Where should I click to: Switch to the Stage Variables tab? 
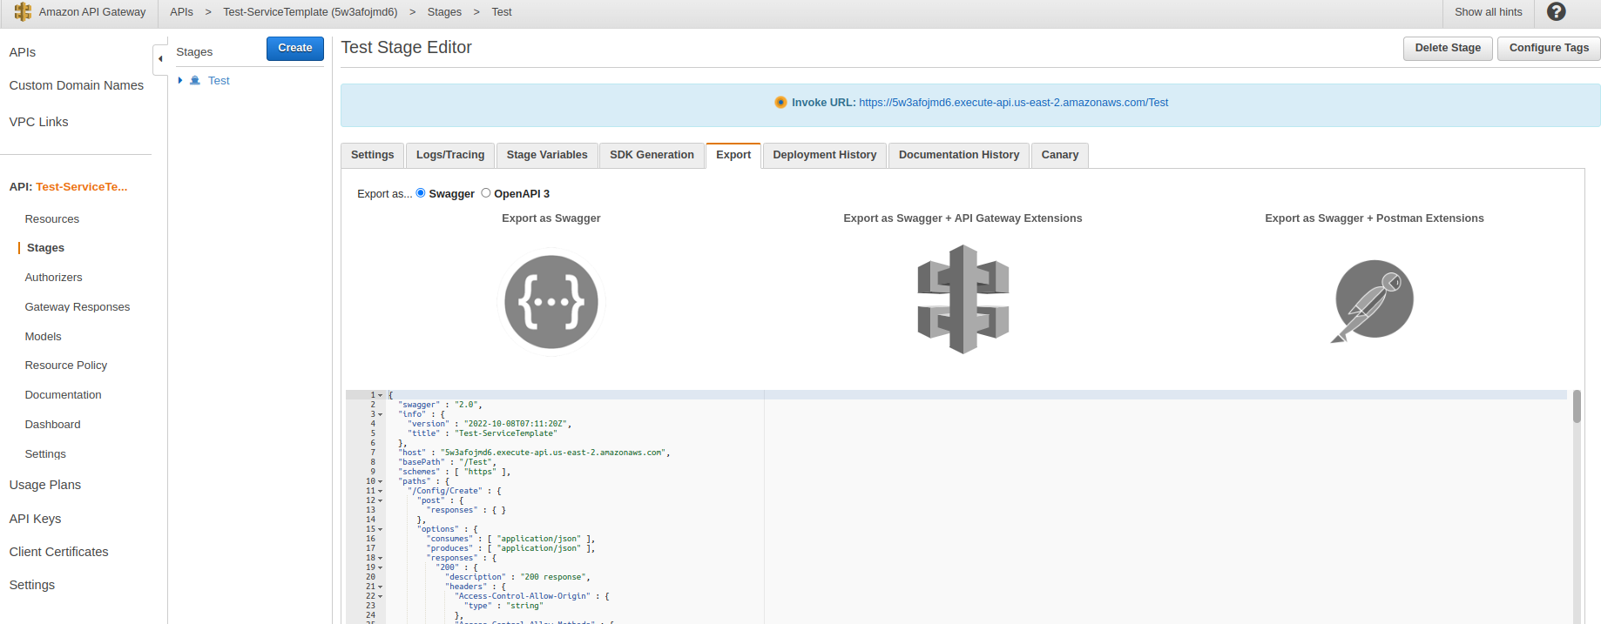546,155
